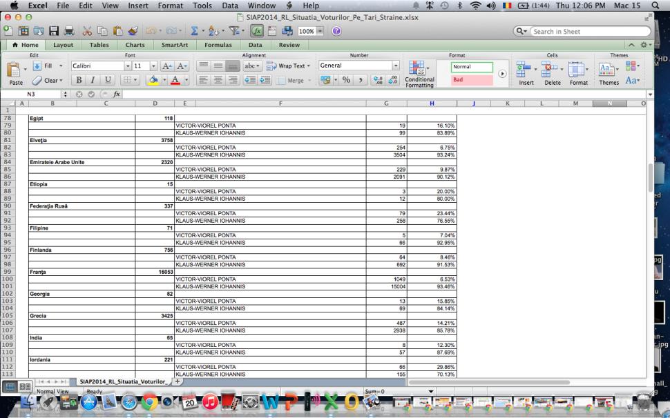Click the Cut scissors icon
The height and width of the screenshot is (418, 670).
(x=88, y=31)
